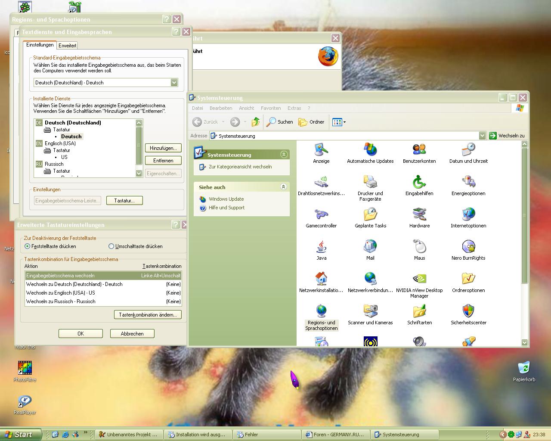Open Benutzerkonten icon

[x=419, y=150]
